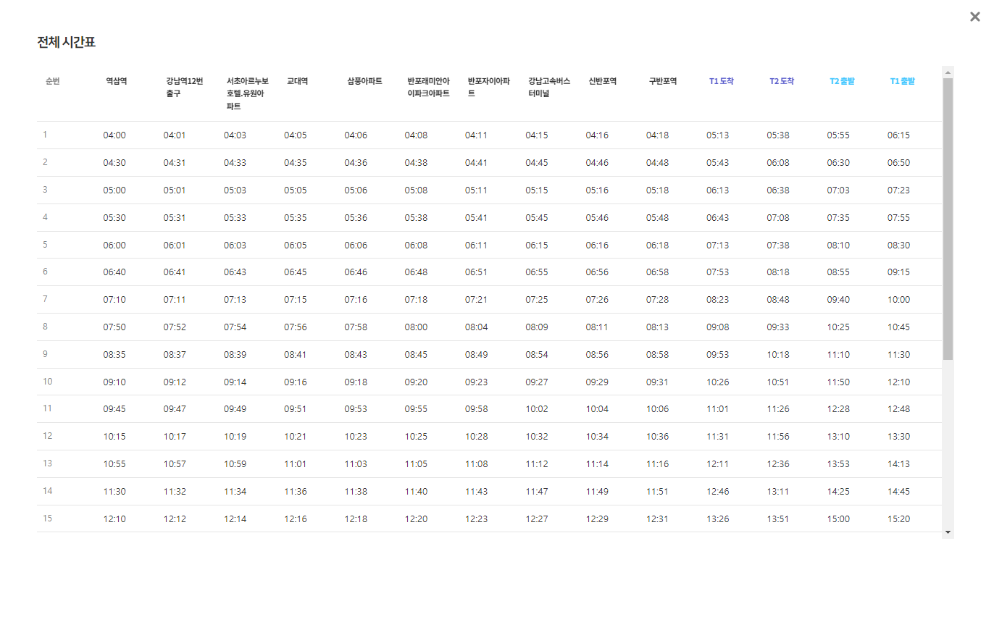Screen dimensions: 994x638
Task: Click the 10:55 time in row 13
Action: (x=114, y=464)
